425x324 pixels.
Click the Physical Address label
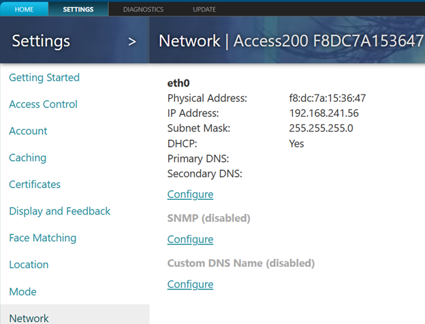click(207, 98)
